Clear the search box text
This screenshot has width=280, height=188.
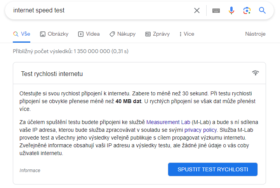[197, 10]
